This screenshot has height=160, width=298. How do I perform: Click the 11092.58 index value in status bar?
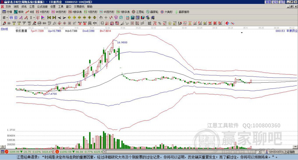[66, 152]
